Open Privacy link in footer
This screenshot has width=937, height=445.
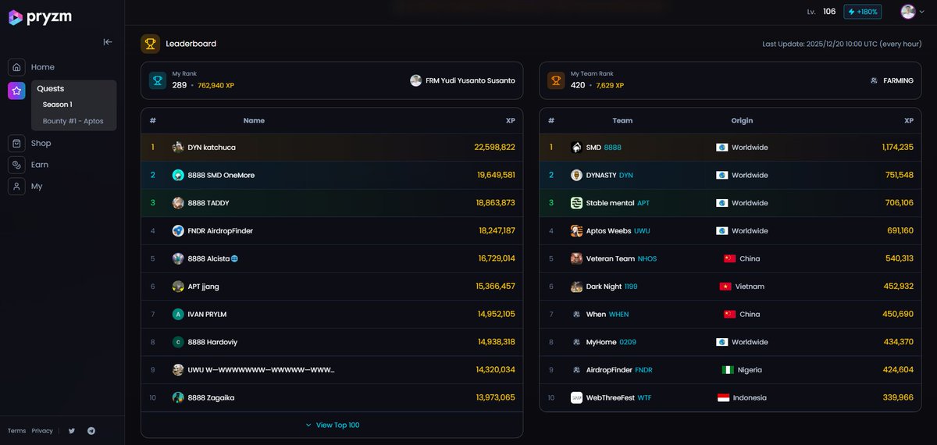click(42, 431)
